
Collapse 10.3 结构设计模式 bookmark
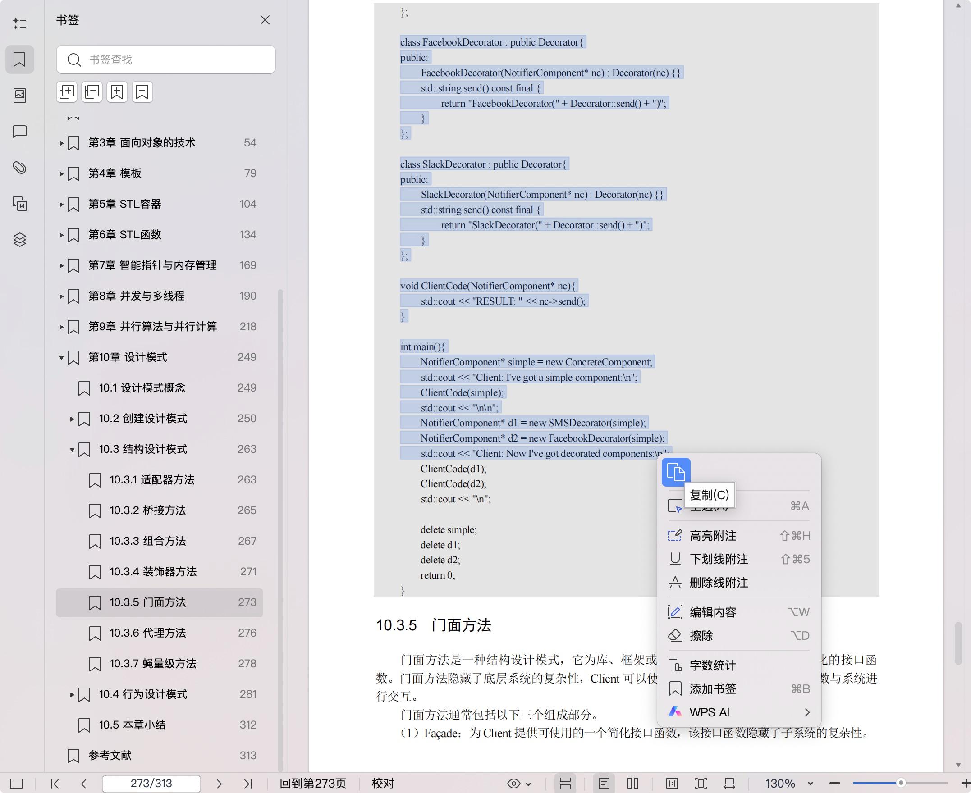coord(72,450)
